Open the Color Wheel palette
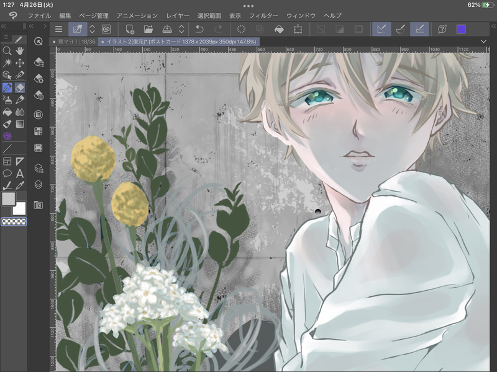 [x=39, y=115]
